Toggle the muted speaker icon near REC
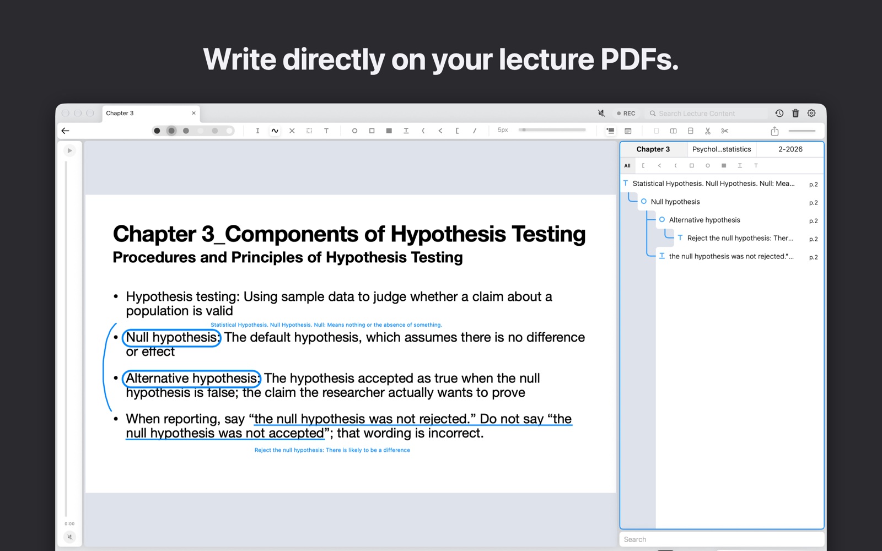Screen dimensions: 882x551 tap(601, 113)
